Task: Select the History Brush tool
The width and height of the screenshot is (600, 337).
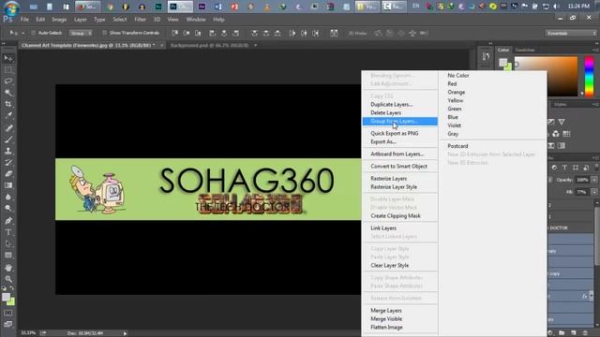Action: (x=8, y=162)
